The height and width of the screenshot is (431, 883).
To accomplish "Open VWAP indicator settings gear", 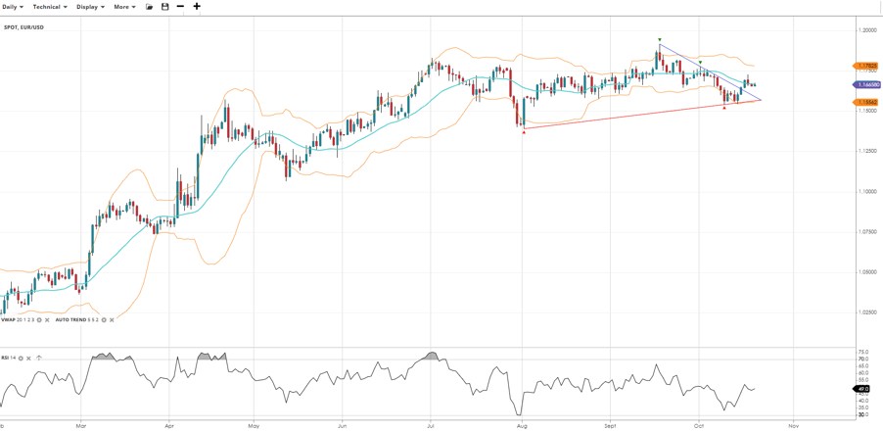I will [40, 319].
